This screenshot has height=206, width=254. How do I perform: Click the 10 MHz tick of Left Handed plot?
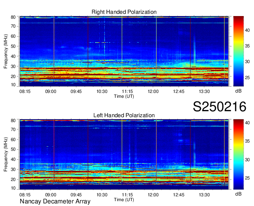pos(13,188)
